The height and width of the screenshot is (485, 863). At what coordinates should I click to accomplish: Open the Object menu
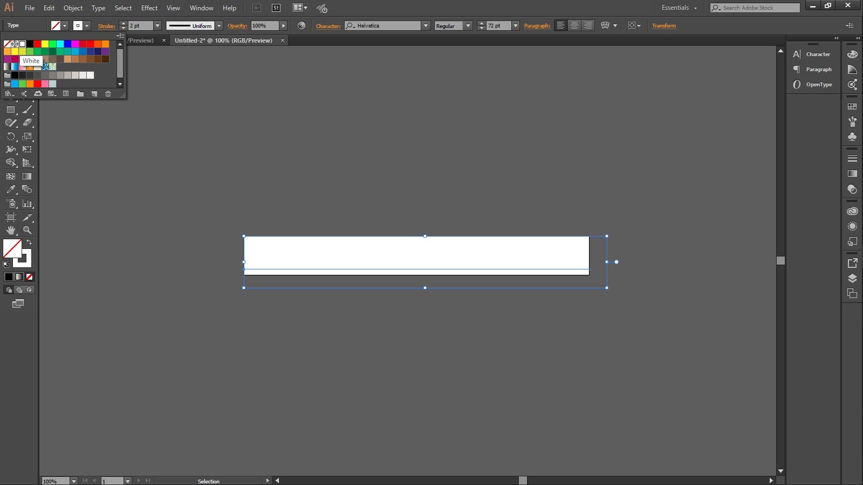click(73, 8)
